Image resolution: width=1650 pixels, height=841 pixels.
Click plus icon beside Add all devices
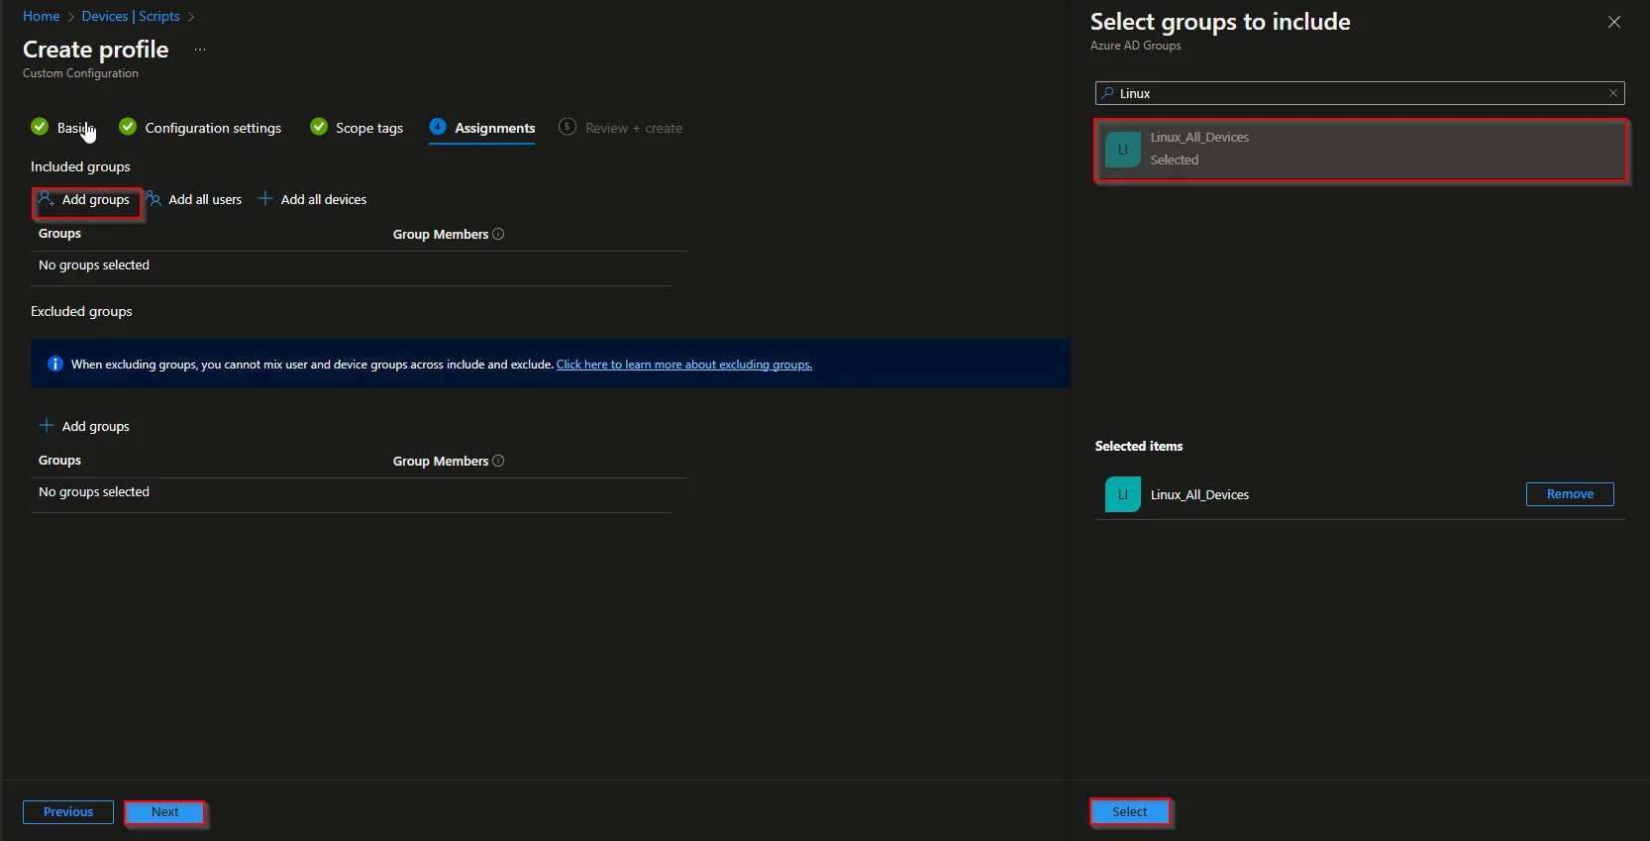[265, 199]
